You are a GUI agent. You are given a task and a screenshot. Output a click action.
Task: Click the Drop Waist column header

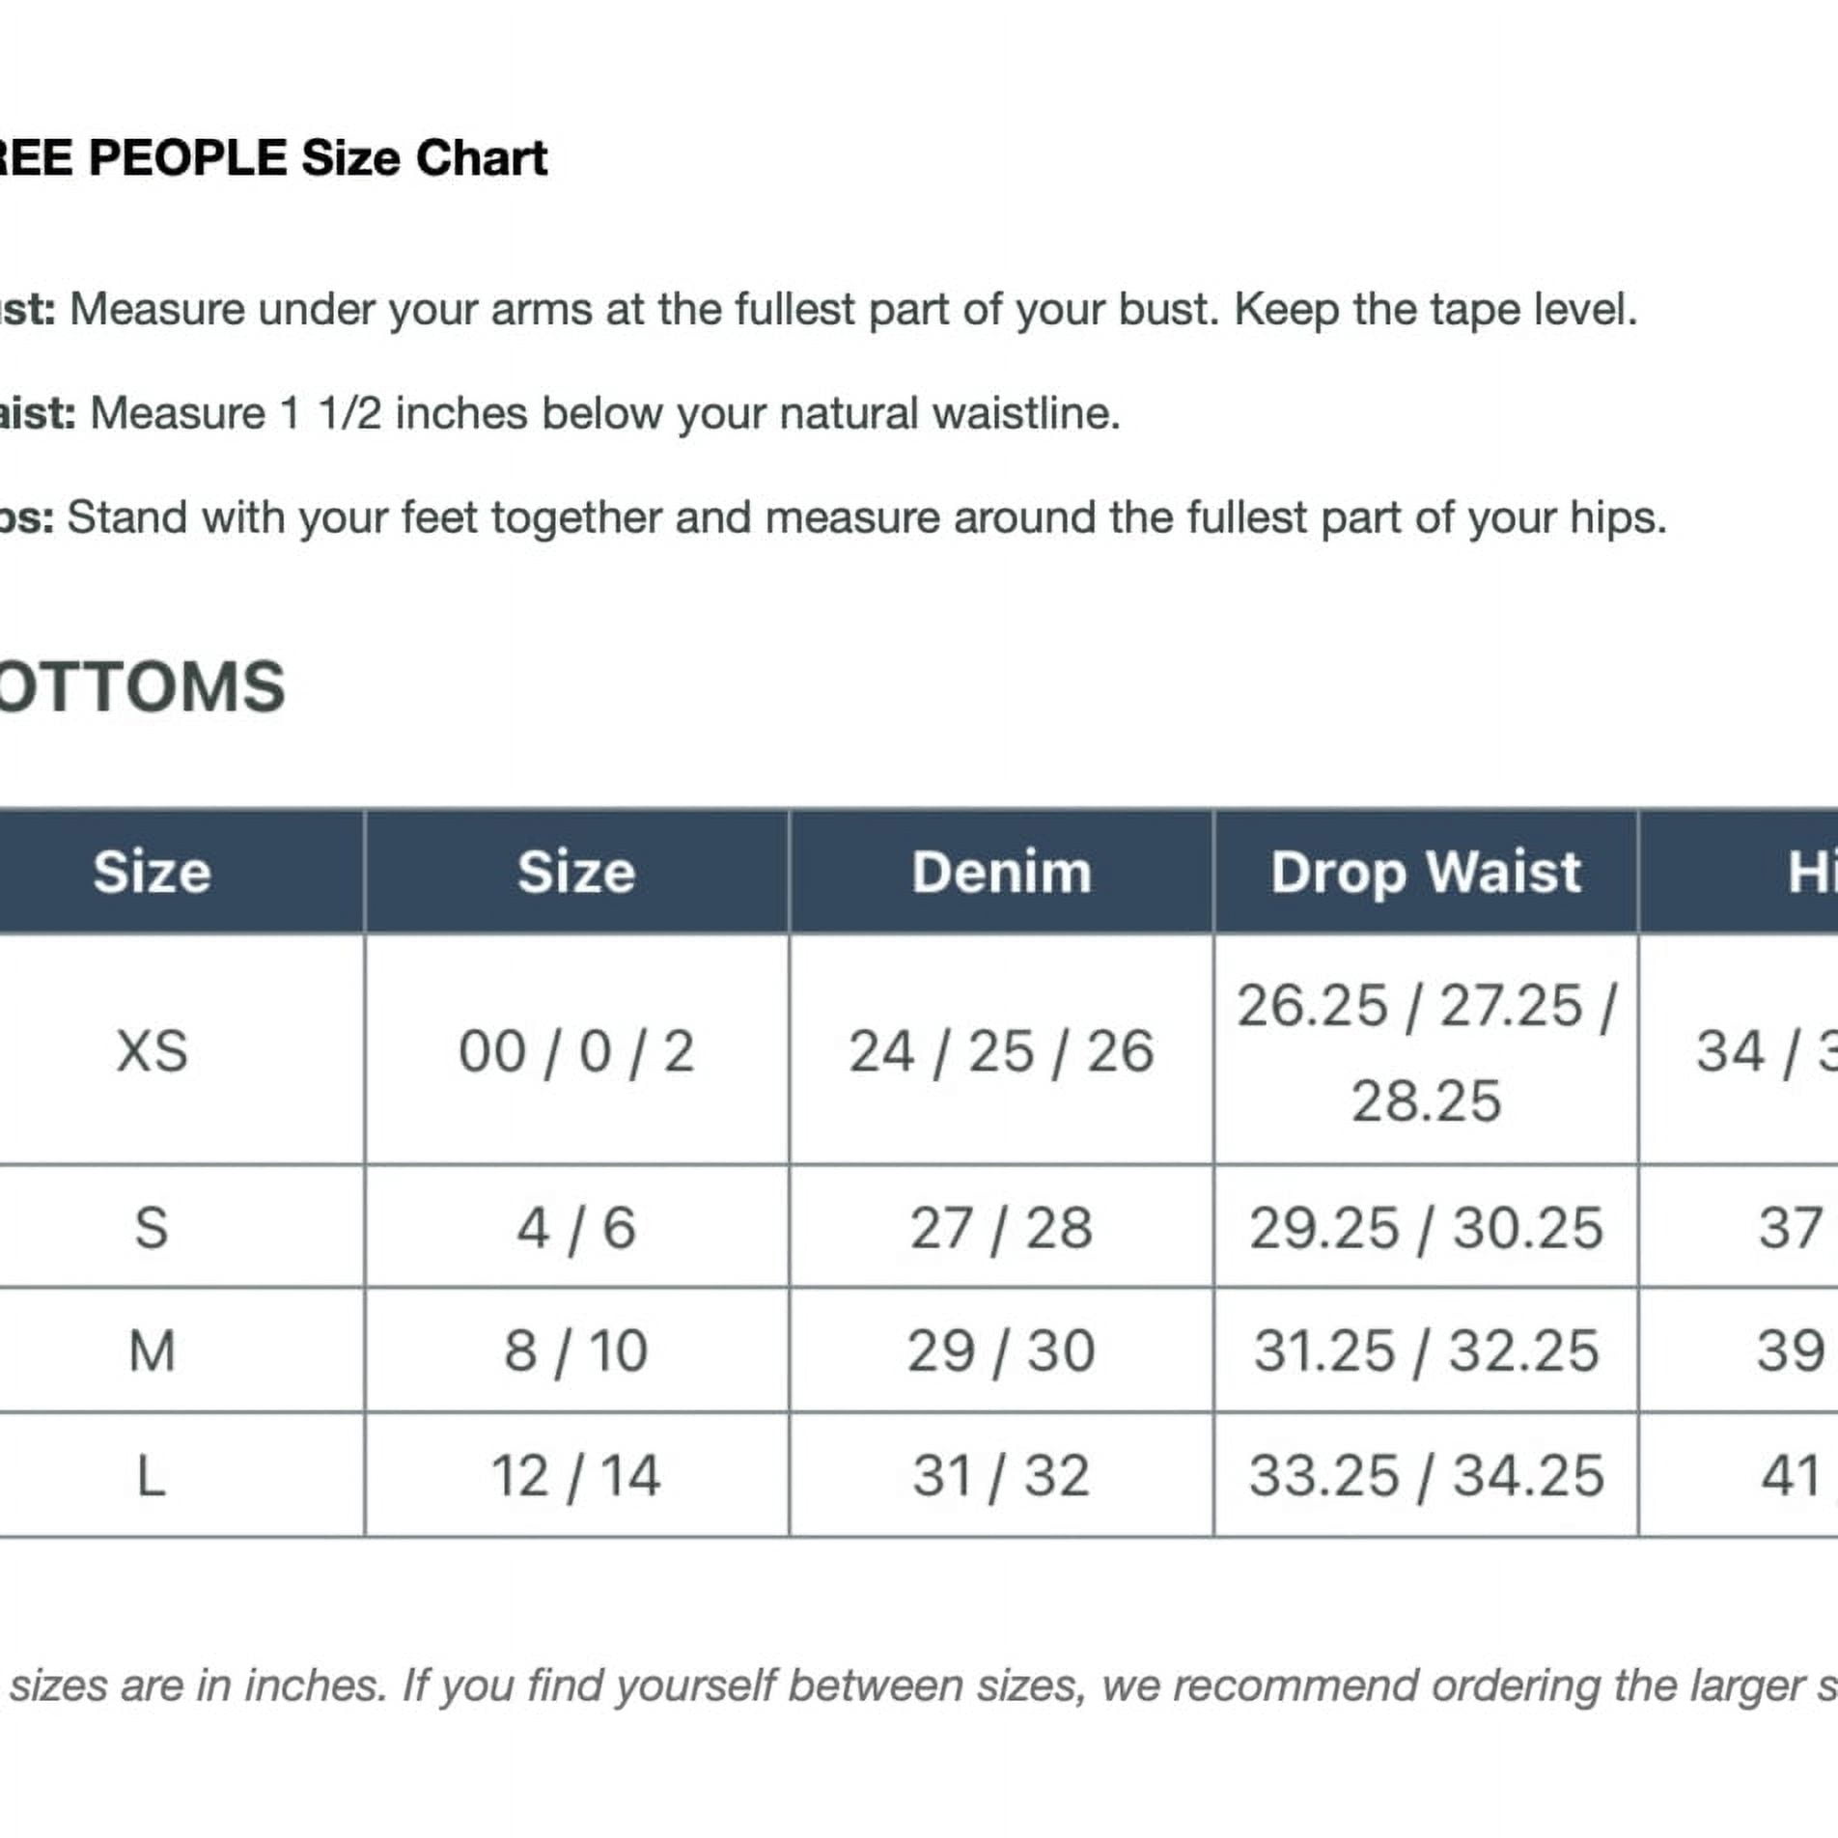(1426, 872)
